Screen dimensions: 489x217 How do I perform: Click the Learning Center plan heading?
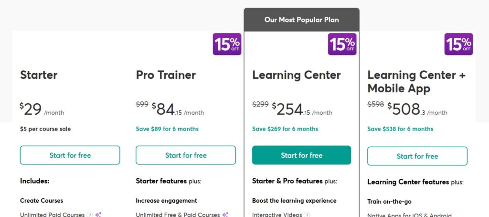coord(296,75)
